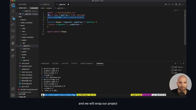Viewport: 196px width, 110px height.
Task: Open the Docker whale icon
Action: tap(13, 50)
